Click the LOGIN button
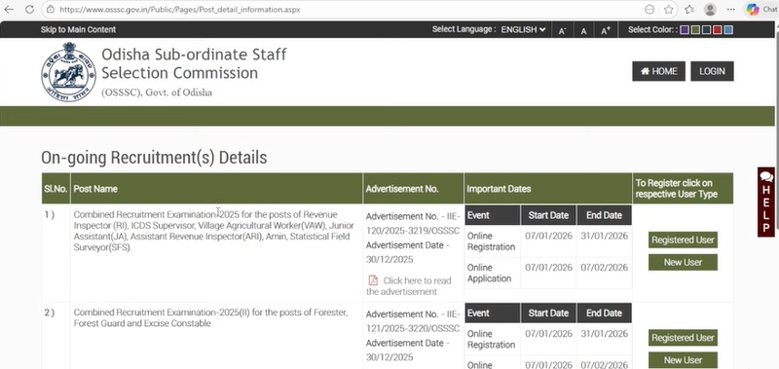This screenshot has width=779, height=369. tap(712, 71)
